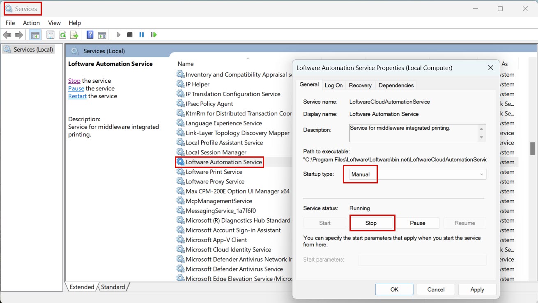Click the Name column header to sort

[x=186, y=64]
